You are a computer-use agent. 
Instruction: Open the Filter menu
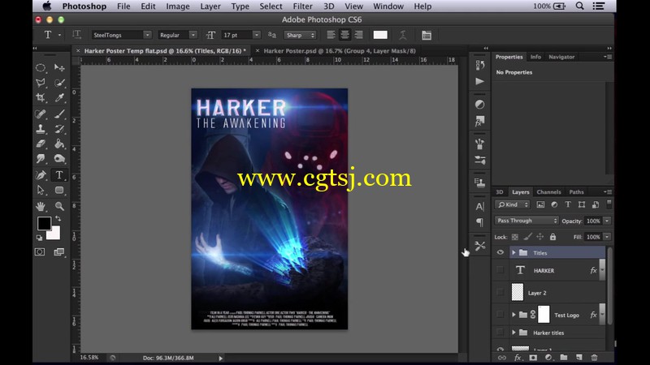pos(302,6)
